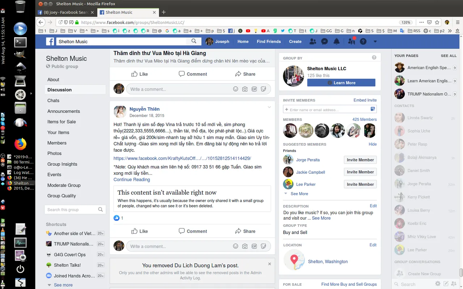Open Find More Buy and Sell Groups
Screen dimensions: 463x289
tap(349, 284)
